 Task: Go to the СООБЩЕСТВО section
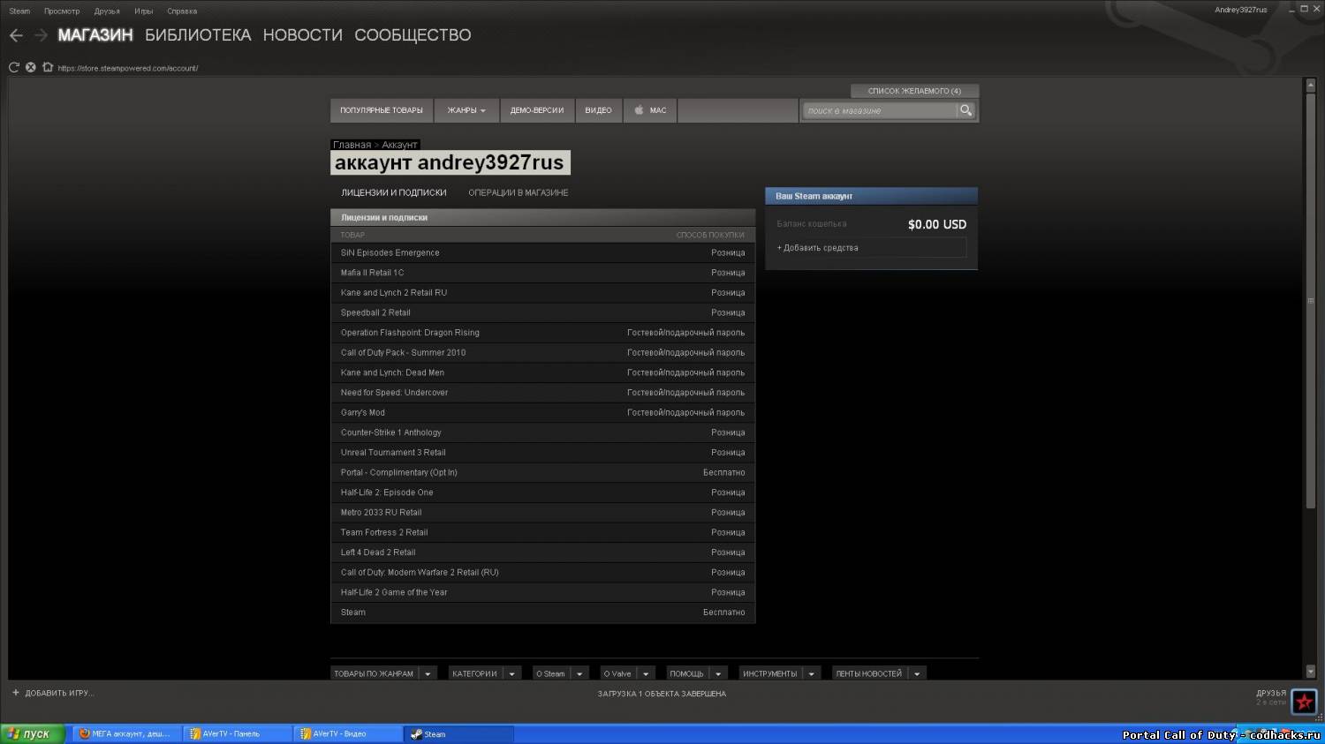tap(413, 35)
